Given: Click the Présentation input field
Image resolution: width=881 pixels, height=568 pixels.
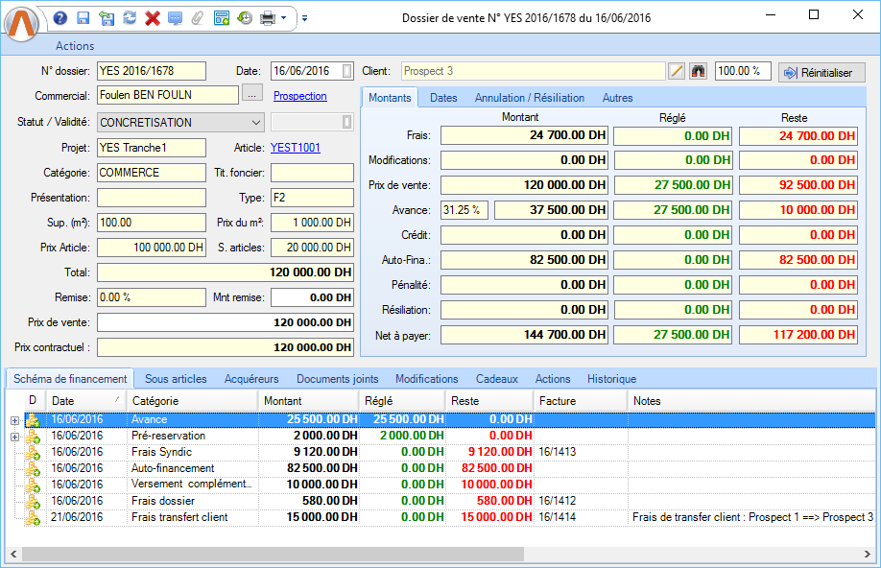Looking at the screenshot, I should [152, 198].
